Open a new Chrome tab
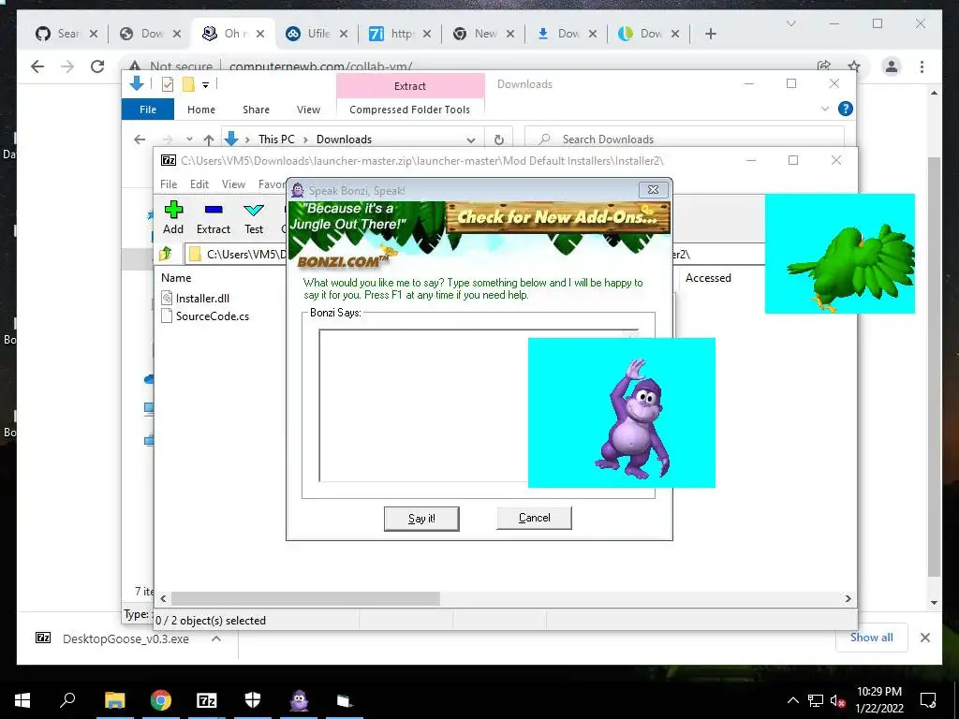Image resolution: width=959 pixels, height=719 pixels. (x=710, y=34)
